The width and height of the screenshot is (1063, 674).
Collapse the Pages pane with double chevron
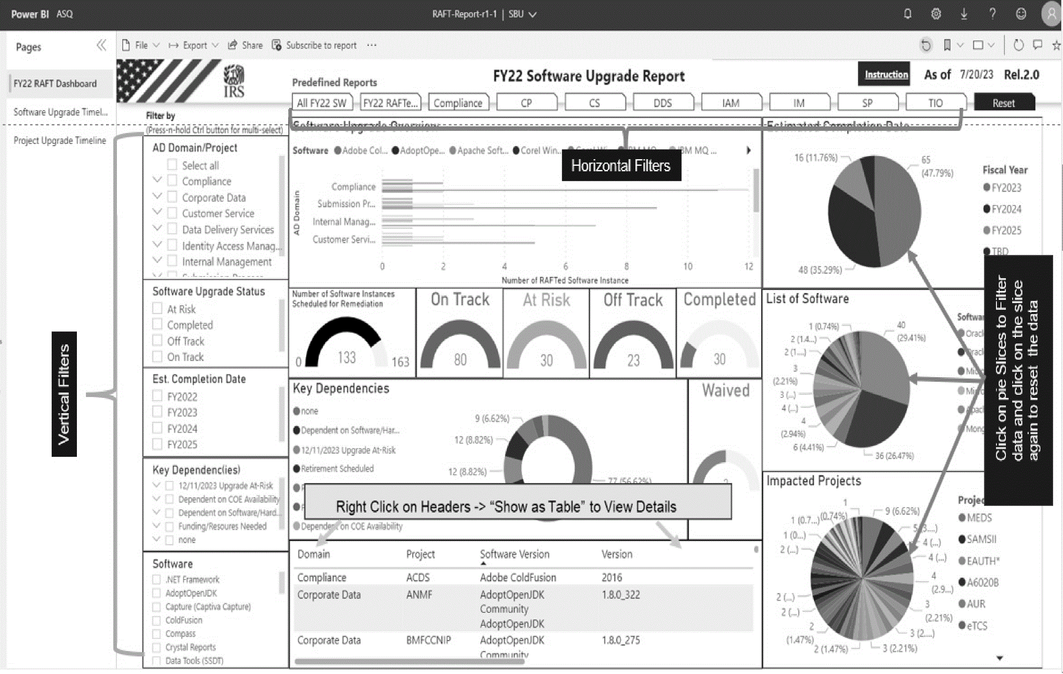coord(102,45)
